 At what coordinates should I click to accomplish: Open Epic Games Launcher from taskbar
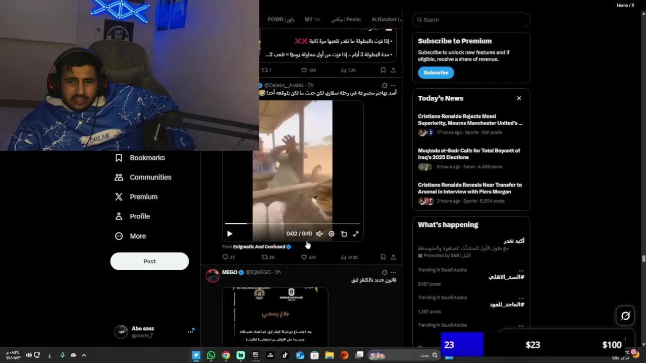[x=255, y=355]
